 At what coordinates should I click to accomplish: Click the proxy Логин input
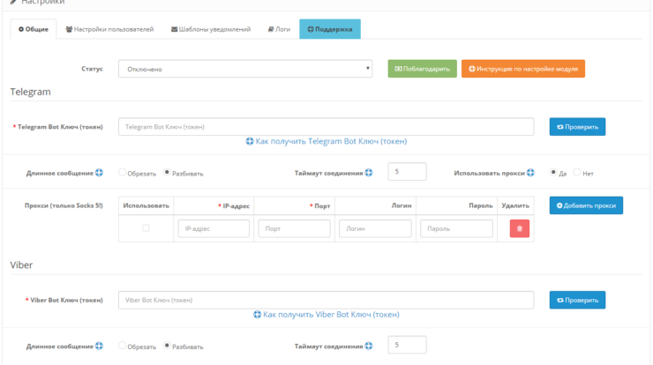375,228
